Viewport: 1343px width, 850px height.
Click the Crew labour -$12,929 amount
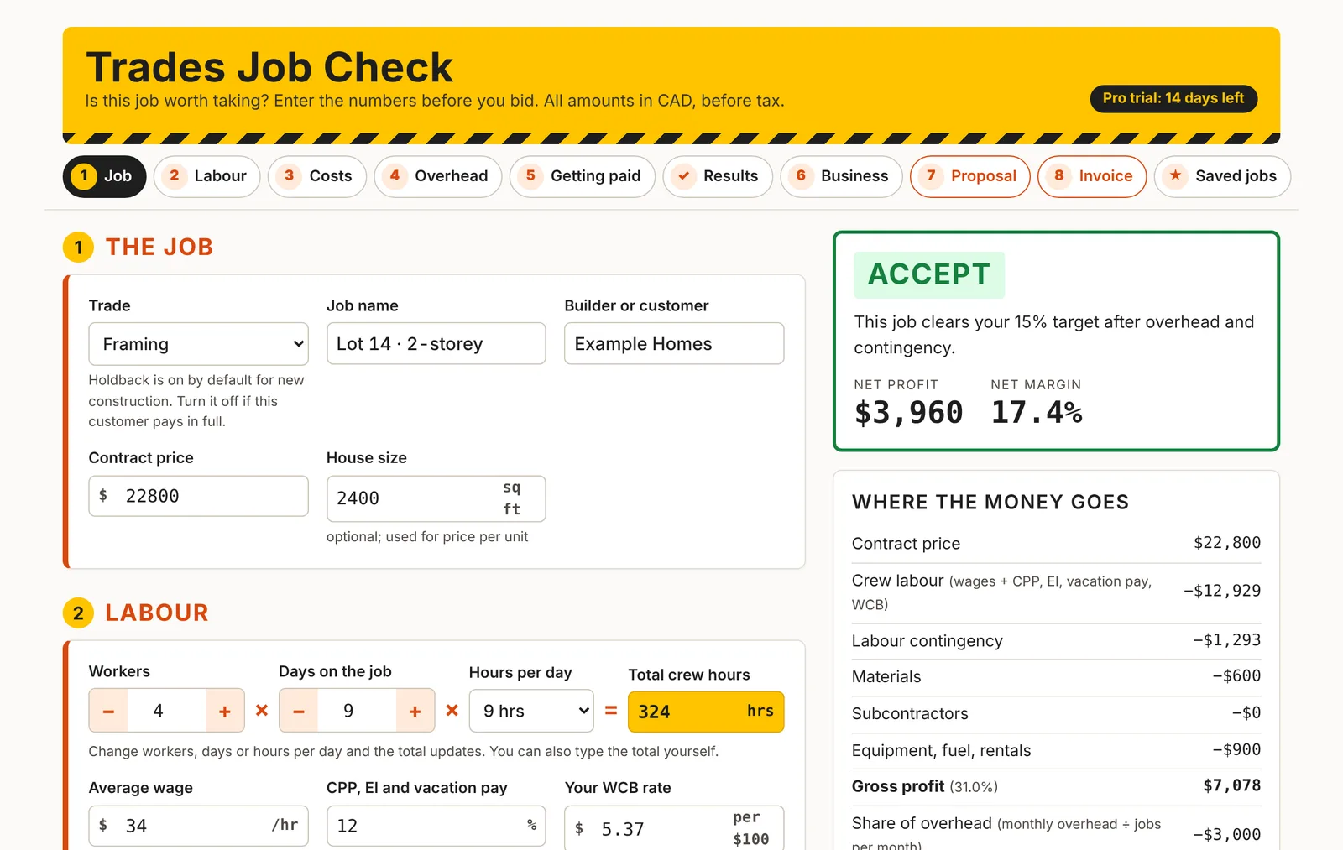click(1222, 591)
